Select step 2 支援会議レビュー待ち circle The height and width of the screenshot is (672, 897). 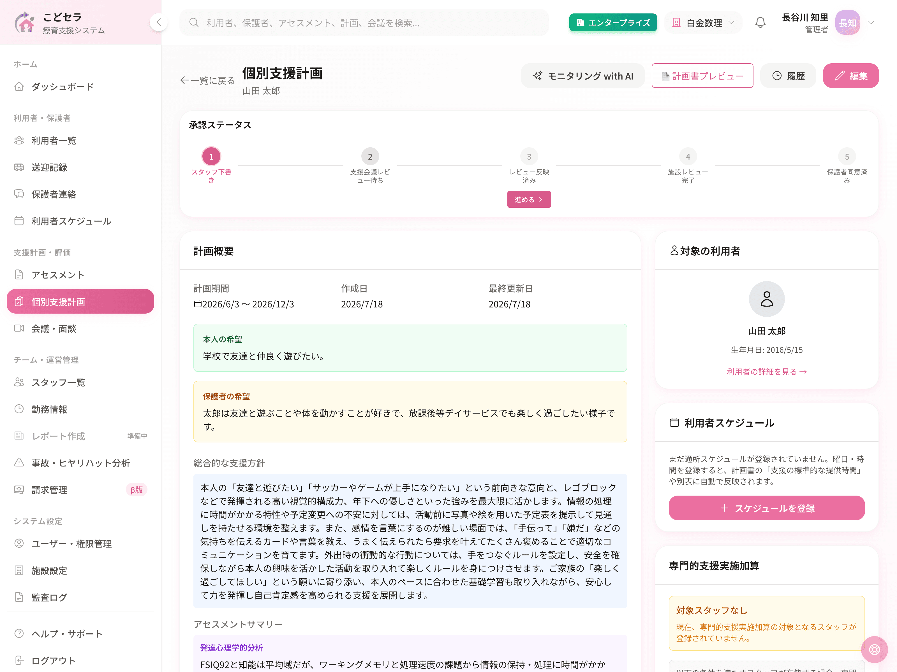(x=370, y=156)
